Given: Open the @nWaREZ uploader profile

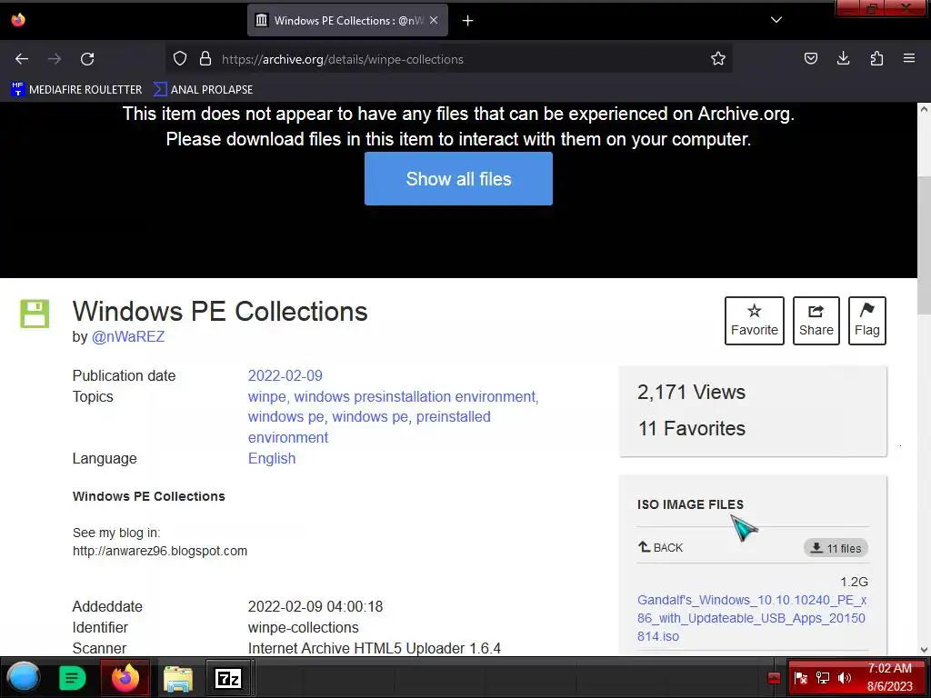Looking at the screenshot, I should 128,336.
